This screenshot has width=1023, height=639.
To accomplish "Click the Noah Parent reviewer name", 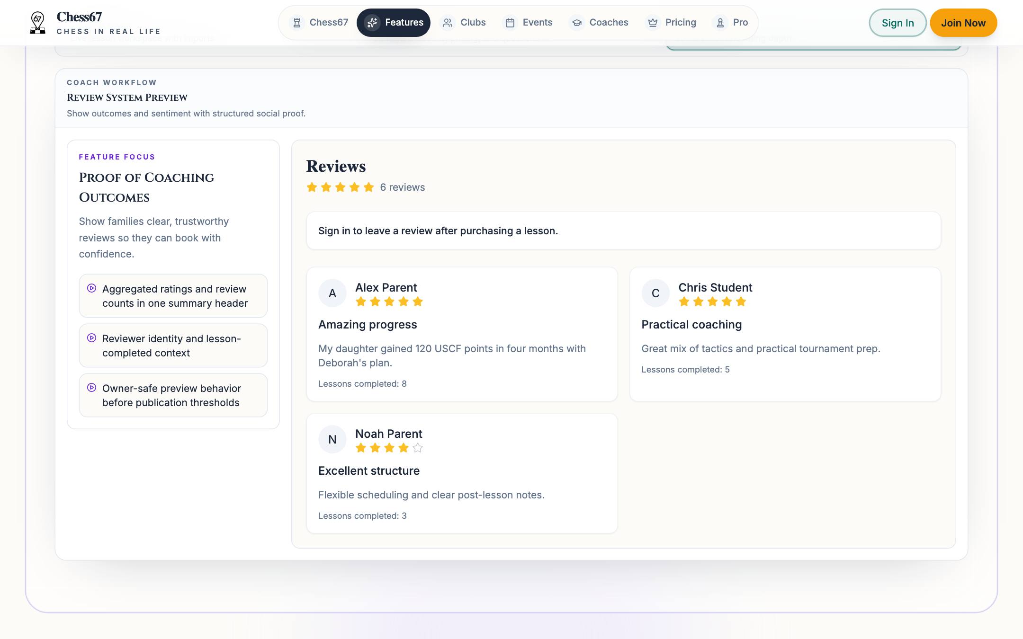I will tap(389, 434).
